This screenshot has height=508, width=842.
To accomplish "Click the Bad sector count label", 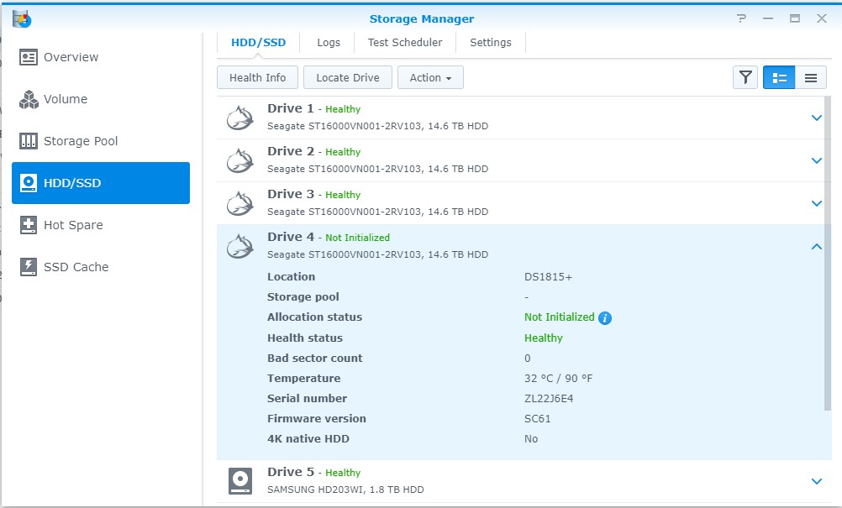I will 314,358.
